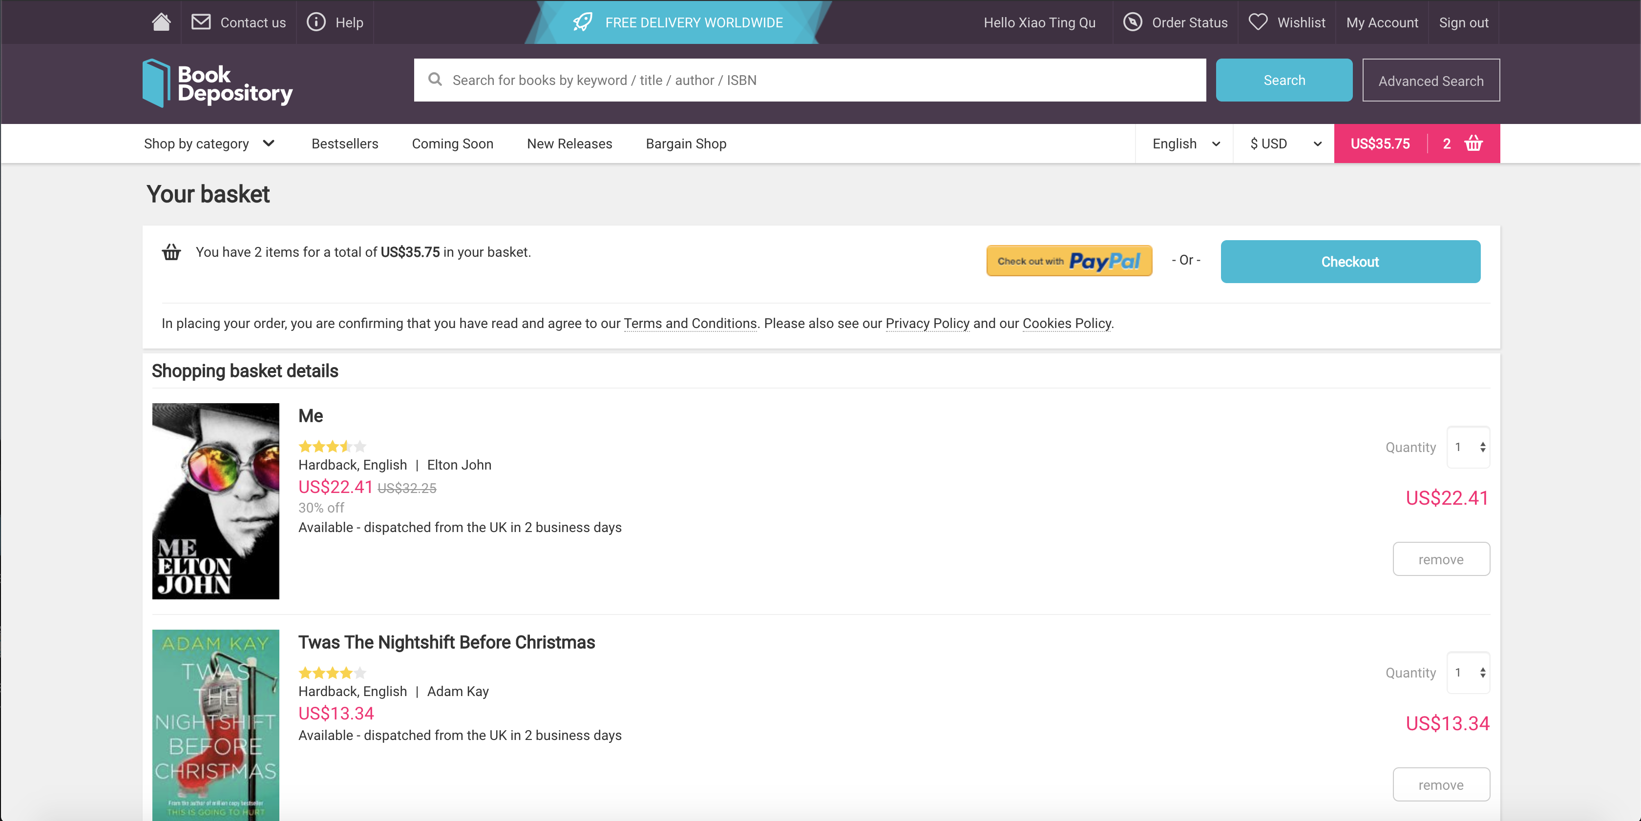The width and height of the screenshot is (1641, 821).
Task: Click author Elton John
Action: click(459, 465)
